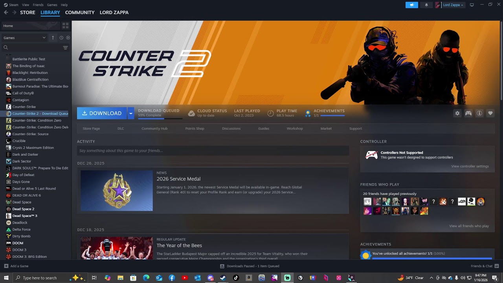Click the Add a Game button
Screen dimensions: 503x283
click(x=16, y=266)
